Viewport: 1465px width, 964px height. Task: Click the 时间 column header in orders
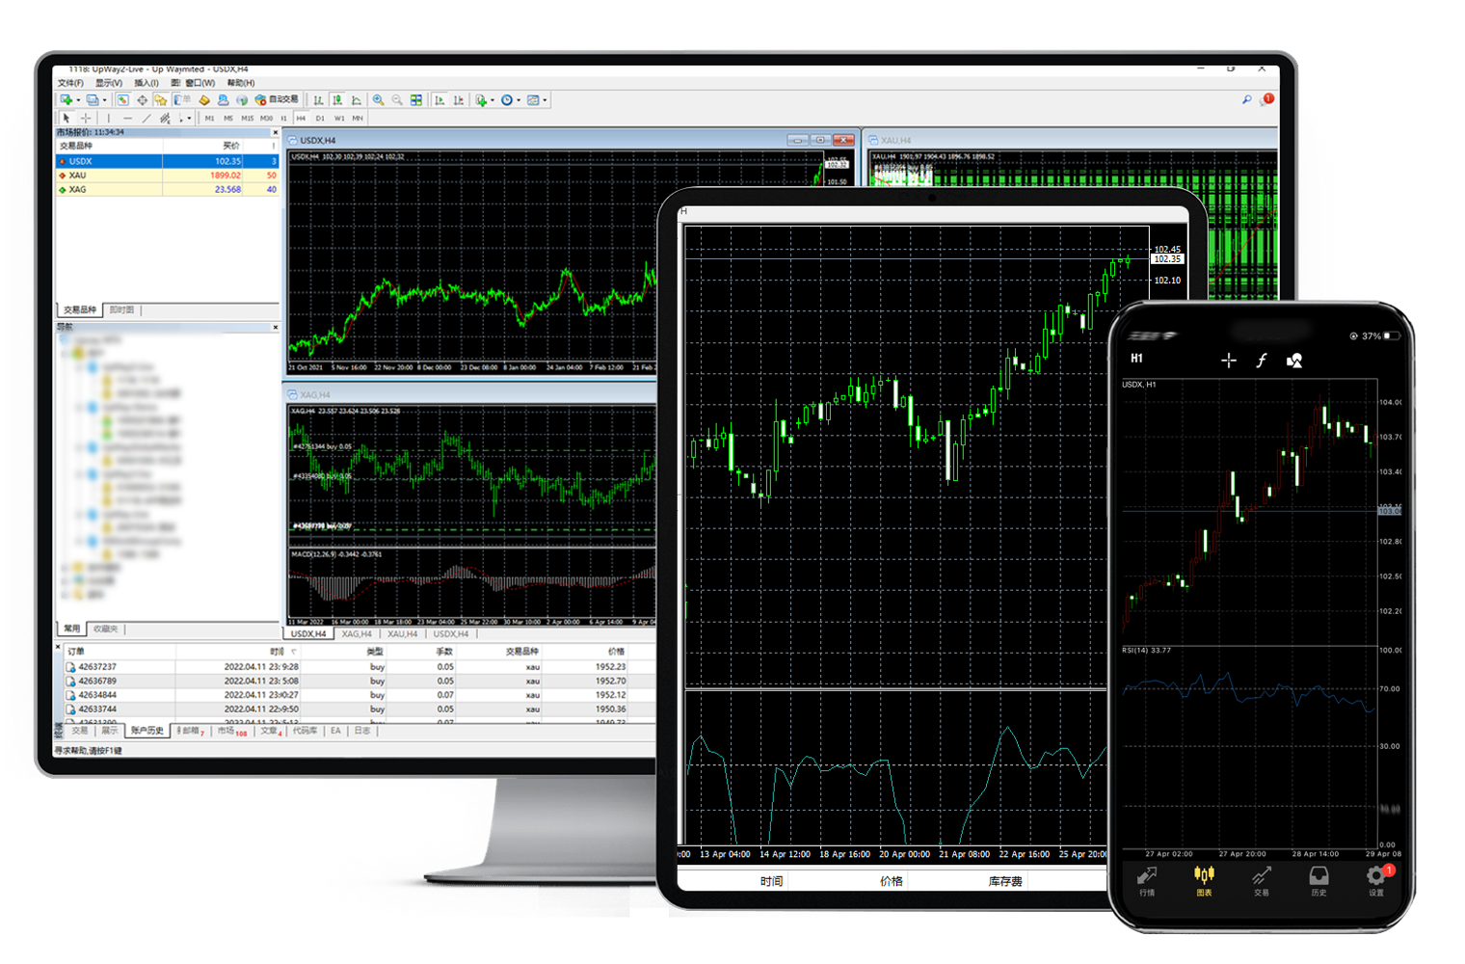277,652
